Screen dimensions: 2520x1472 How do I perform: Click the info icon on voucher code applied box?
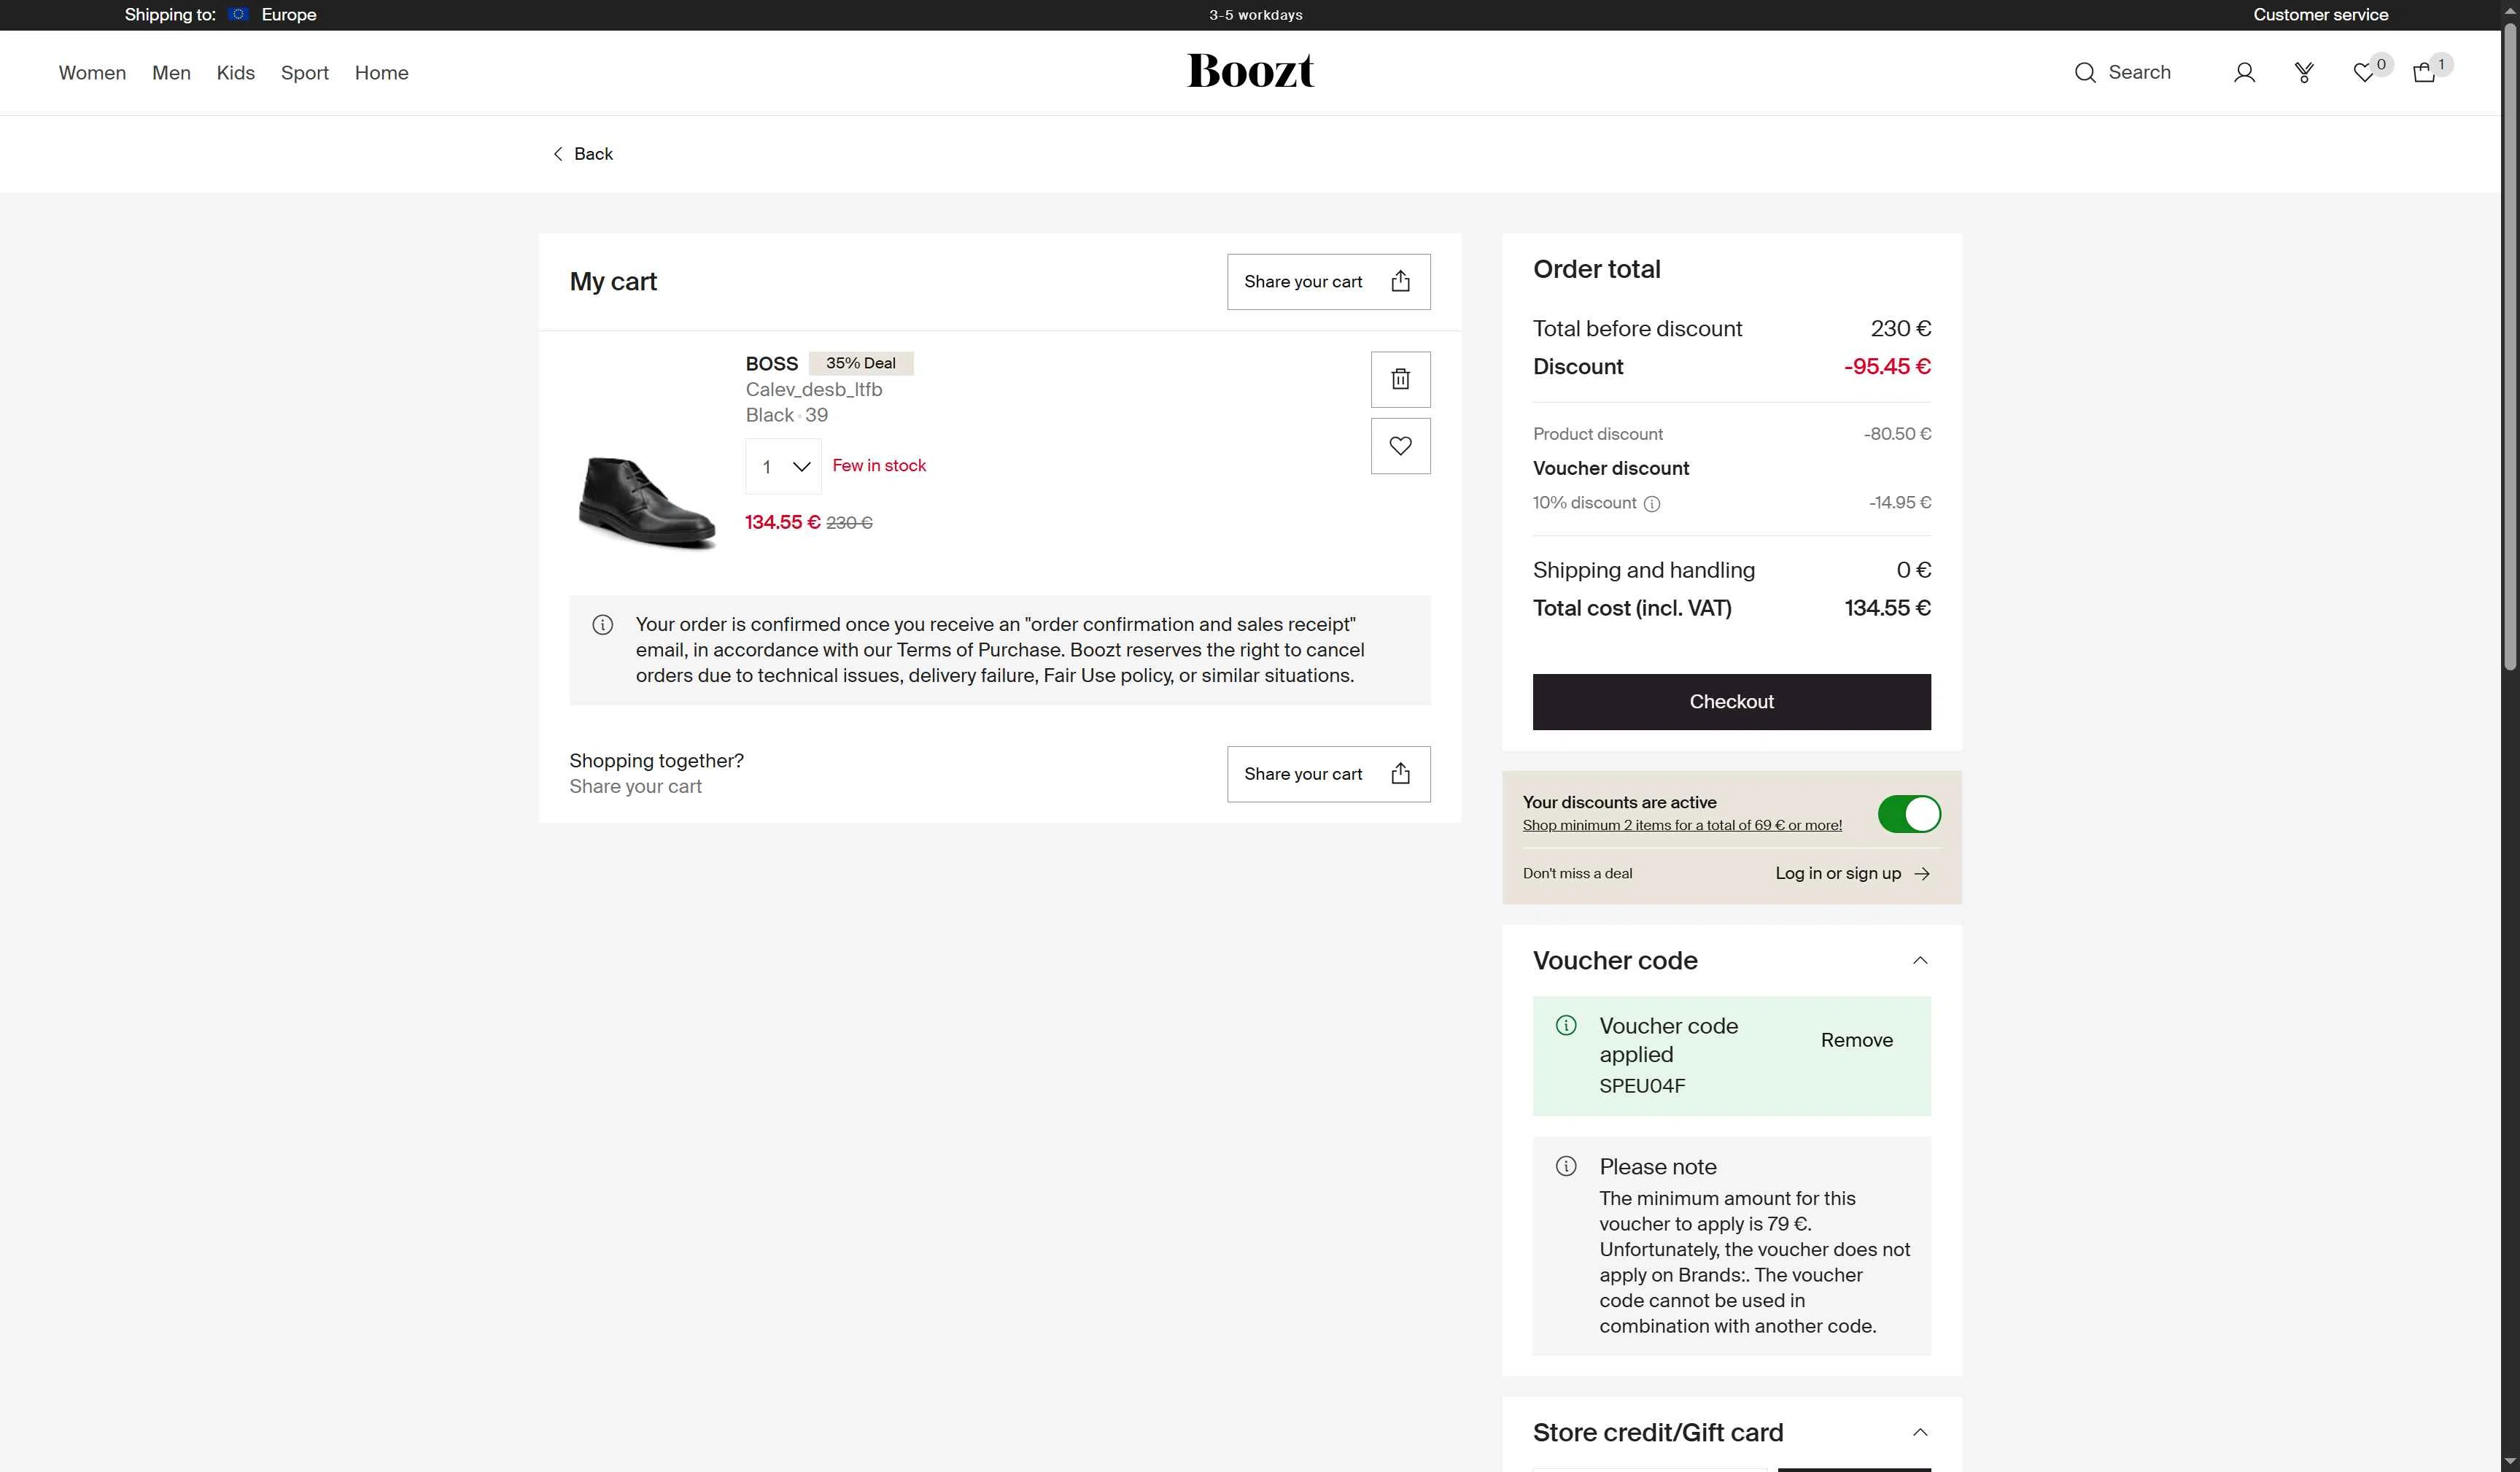tap(1566, 1025)
